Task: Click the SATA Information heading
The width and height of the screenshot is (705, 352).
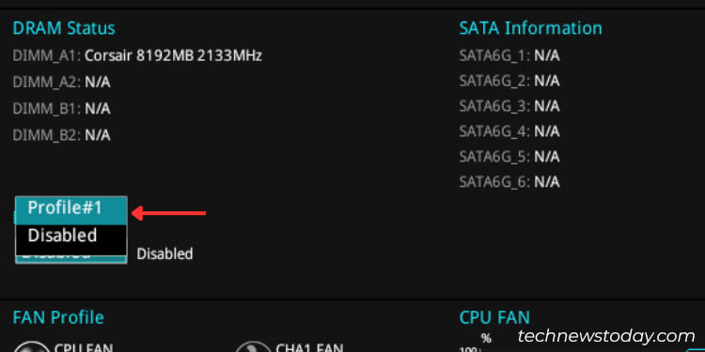Action: click(530, 28)
